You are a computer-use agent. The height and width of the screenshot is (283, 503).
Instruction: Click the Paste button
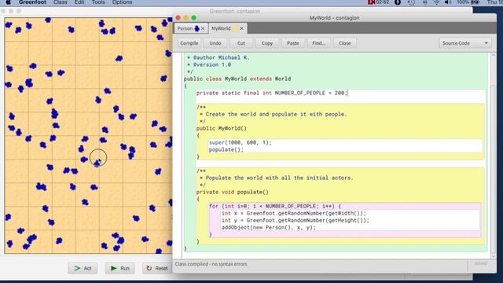(293, 43)
